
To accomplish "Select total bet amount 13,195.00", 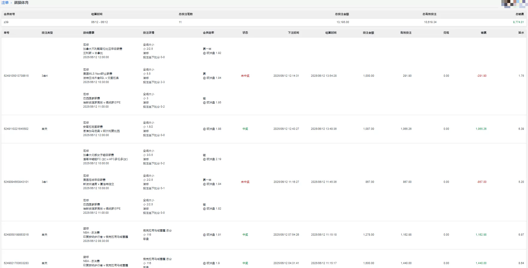I will (x=343, y=22).
